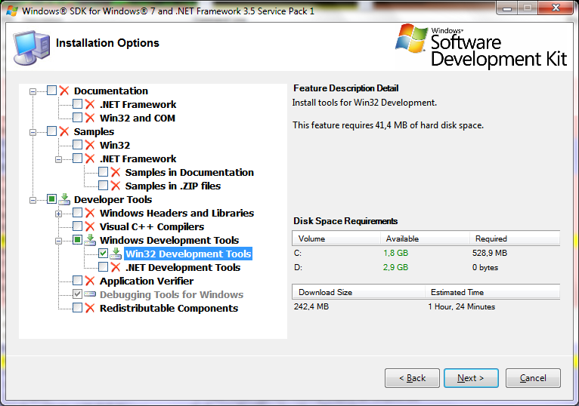Click the red X icon beside Visual C++ Compilers
Image resolution: width=579 pixels, height=406 pixels.
[x=90, y=226]
